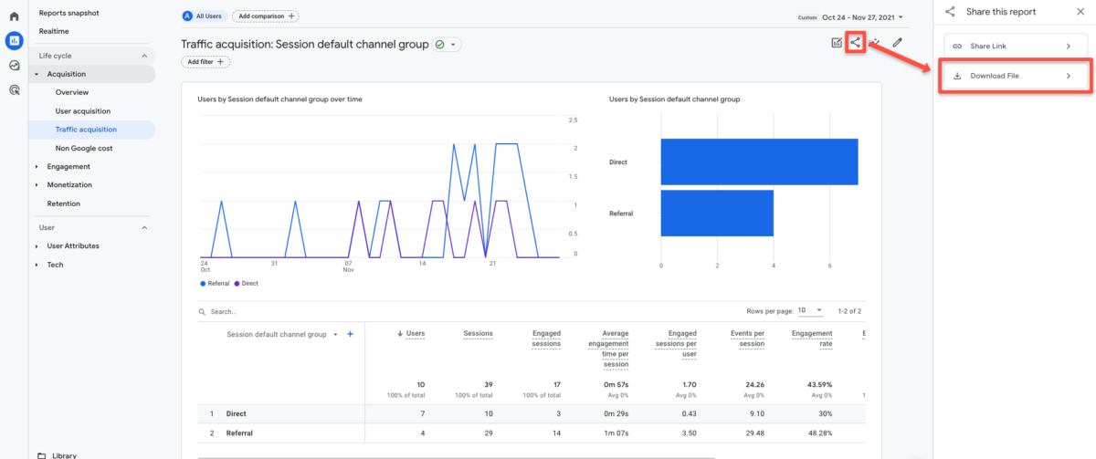
Task: Open the Insights sparkle icon
Action: pos(876,42)
